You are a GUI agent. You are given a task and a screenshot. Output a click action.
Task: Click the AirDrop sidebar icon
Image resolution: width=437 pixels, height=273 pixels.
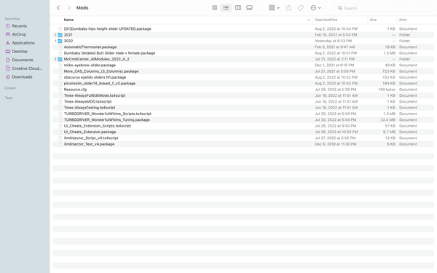pos(8,34)
